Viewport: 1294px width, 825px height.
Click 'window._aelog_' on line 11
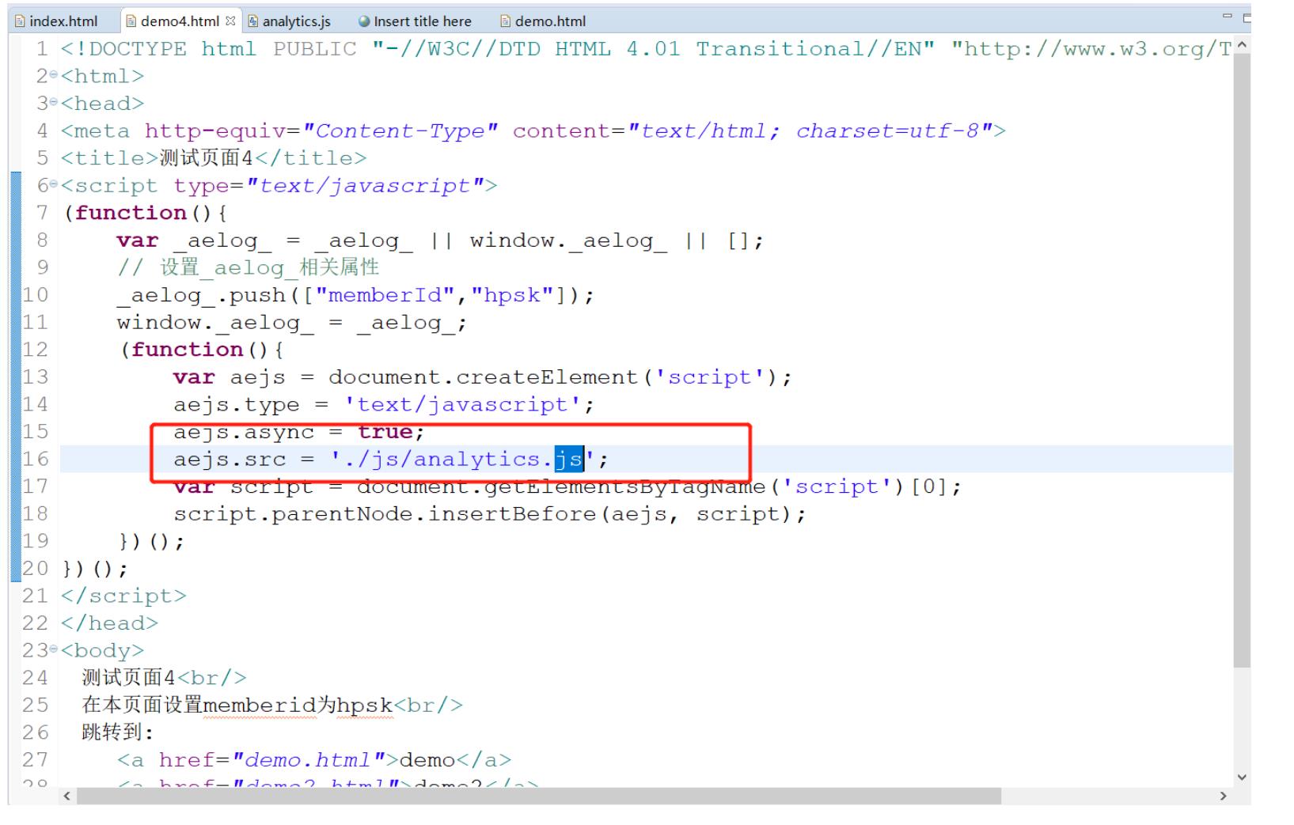coord(215,323)
